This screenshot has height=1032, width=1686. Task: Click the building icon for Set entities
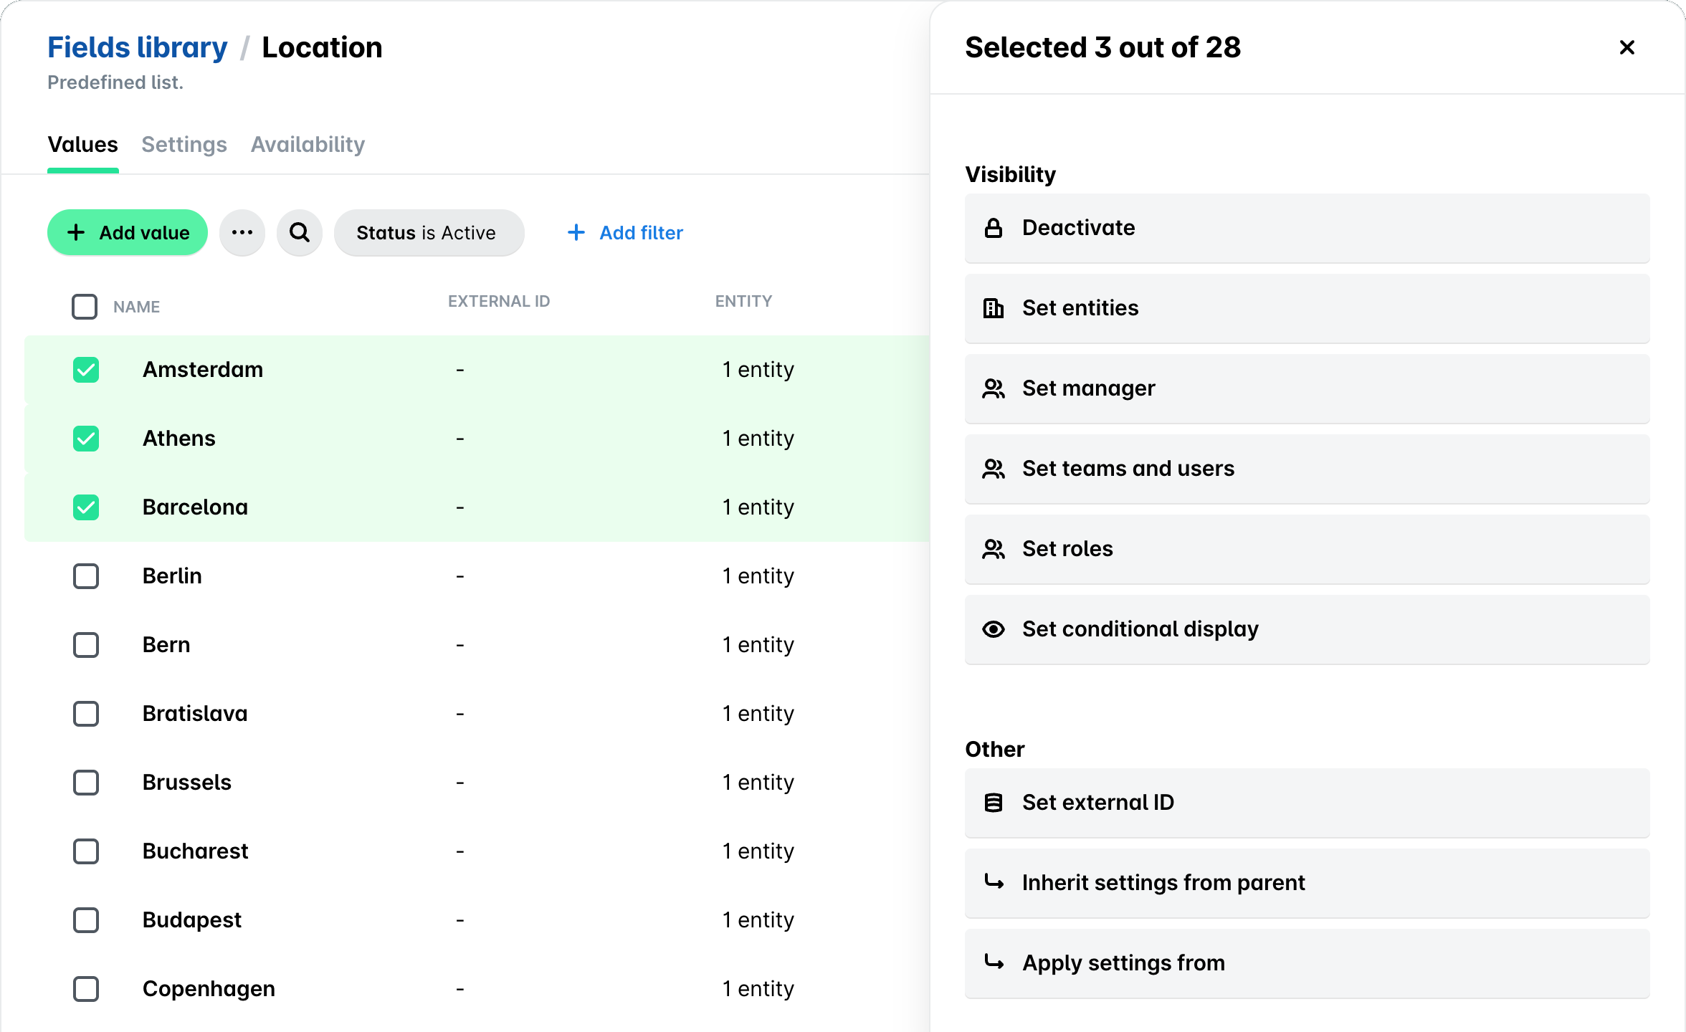(994, 308)
